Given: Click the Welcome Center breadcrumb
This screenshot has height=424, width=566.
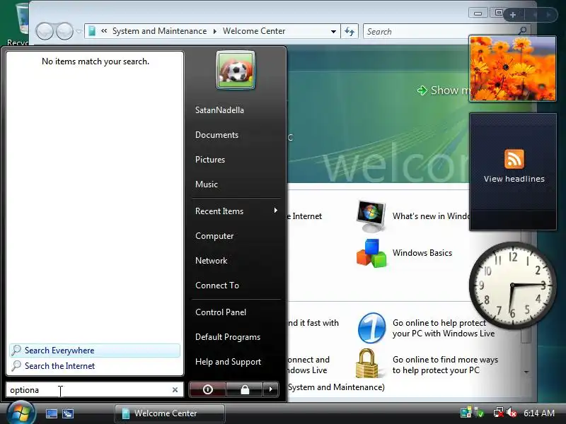Looking at the screenshot, I should pos(254,31).
